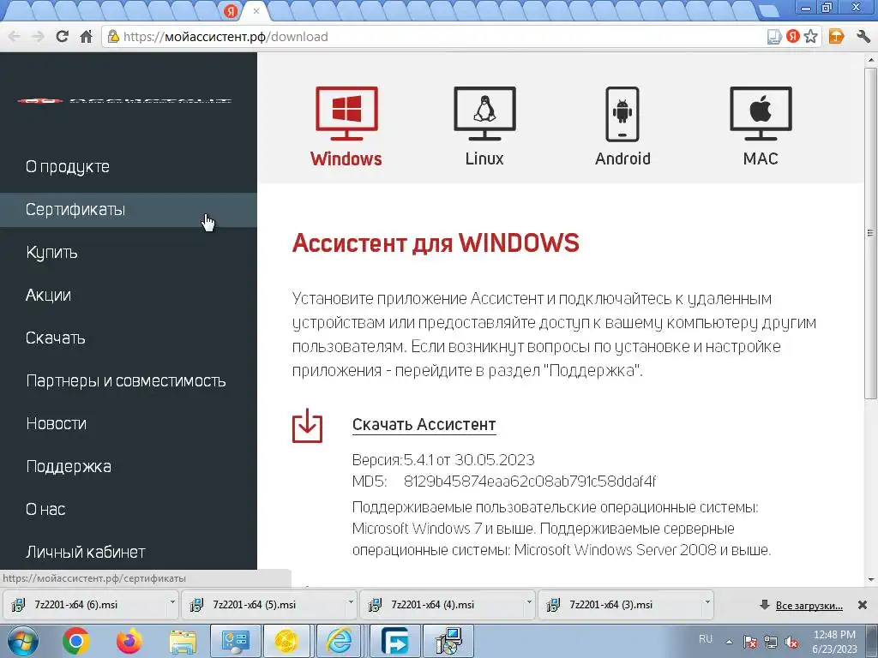
Task: Expand options for 7z2201-x64 (3).msi download
Action: (x=707, y=603)
